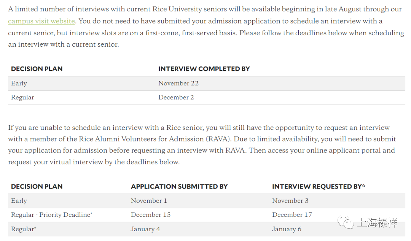Image resolution: width=411 pixels, height=241 pixels.
Task: Click the December 17 interview request date
Action: click(292, 215)
